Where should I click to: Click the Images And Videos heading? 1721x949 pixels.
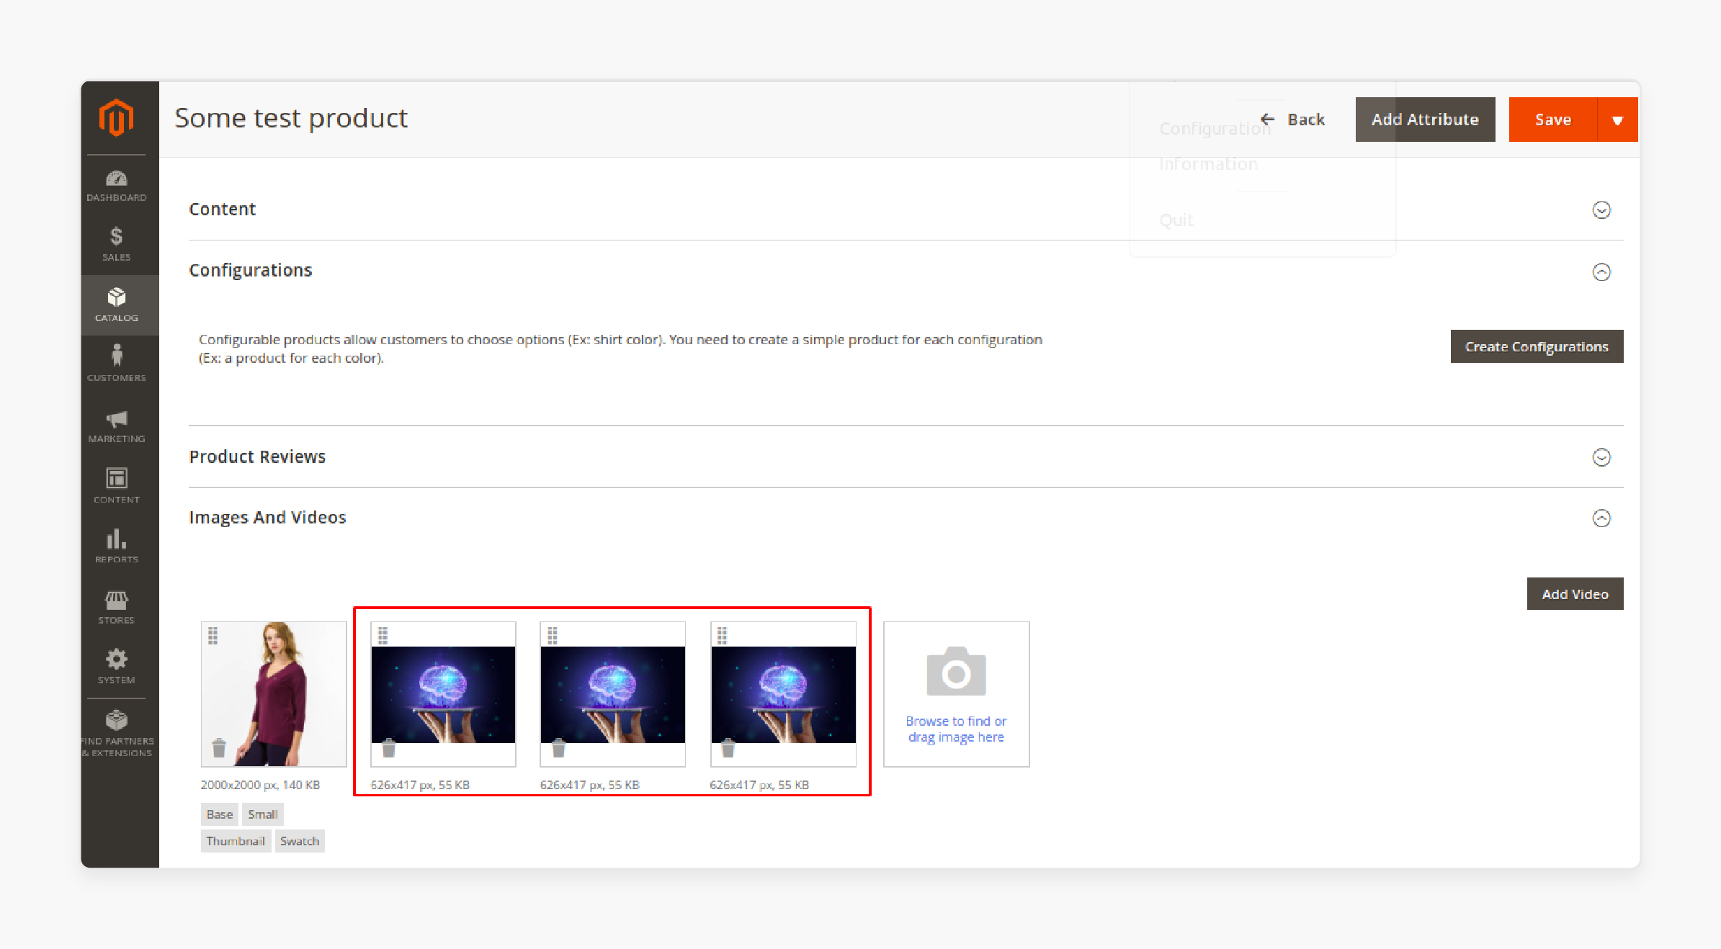267,518
